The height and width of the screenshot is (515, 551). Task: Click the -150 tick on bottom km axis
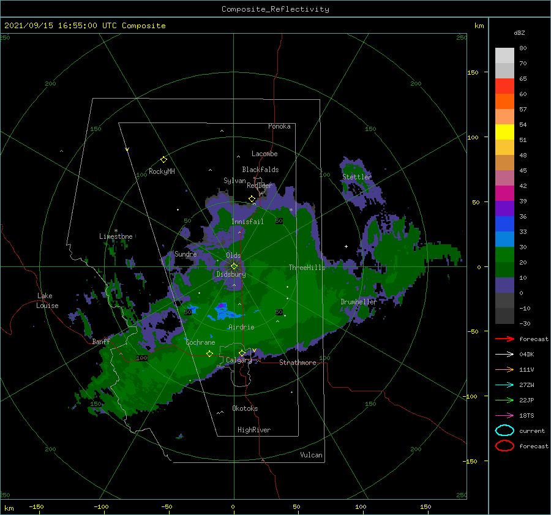coord(36,506)
